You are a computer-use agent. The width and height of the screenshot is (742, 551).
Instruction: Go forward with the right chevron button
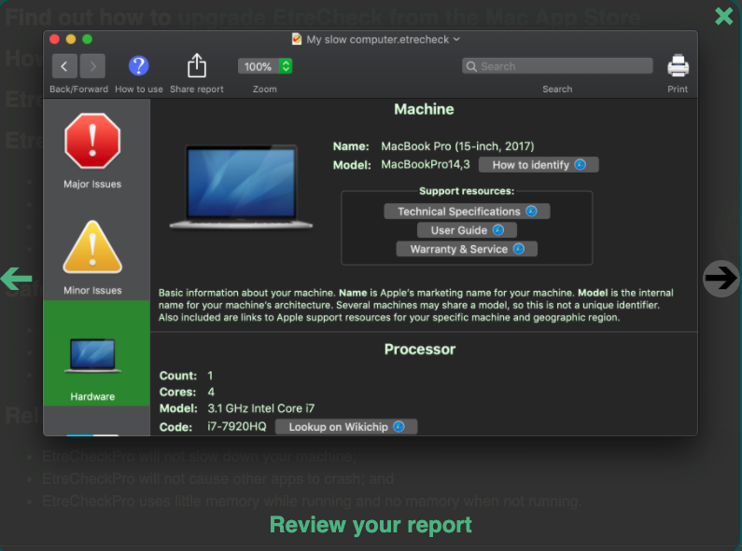[x=92, y=66]
